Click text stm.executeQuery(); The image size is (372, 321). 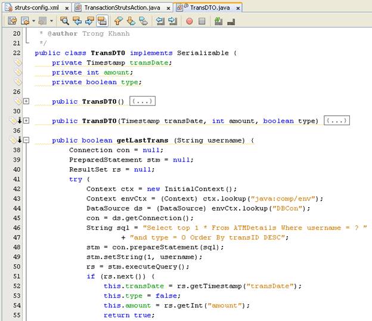[x=148, y=267]
